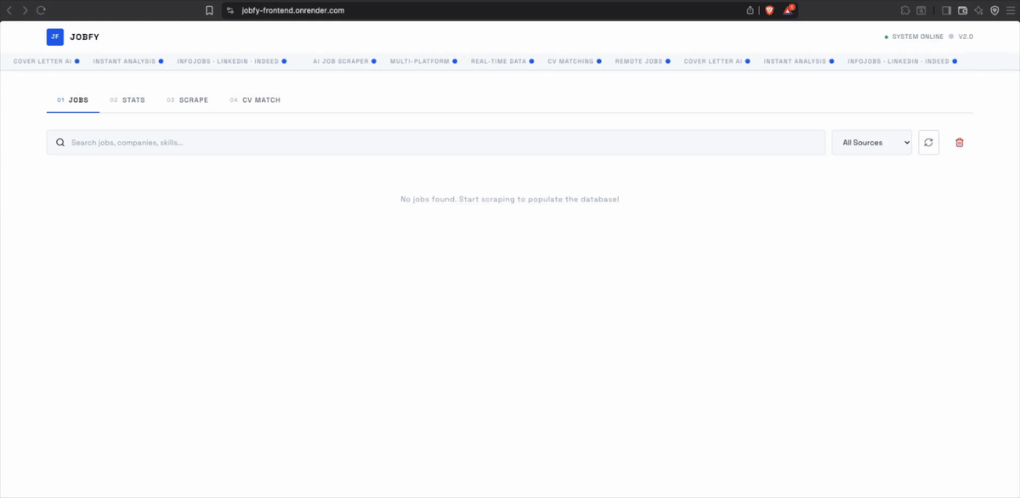Click the browser page reload icon

(x=41, y=10)
